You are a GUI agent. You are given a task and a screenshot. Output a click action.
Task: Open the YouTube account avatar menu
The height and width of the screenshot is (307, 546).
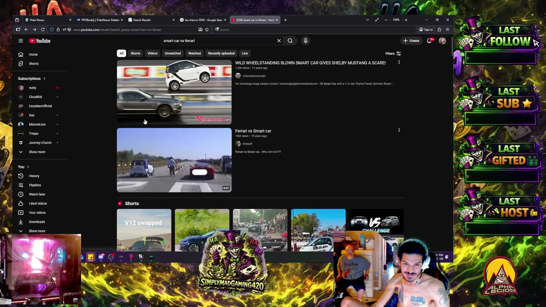pyautogui.click(x=442, y=41)
